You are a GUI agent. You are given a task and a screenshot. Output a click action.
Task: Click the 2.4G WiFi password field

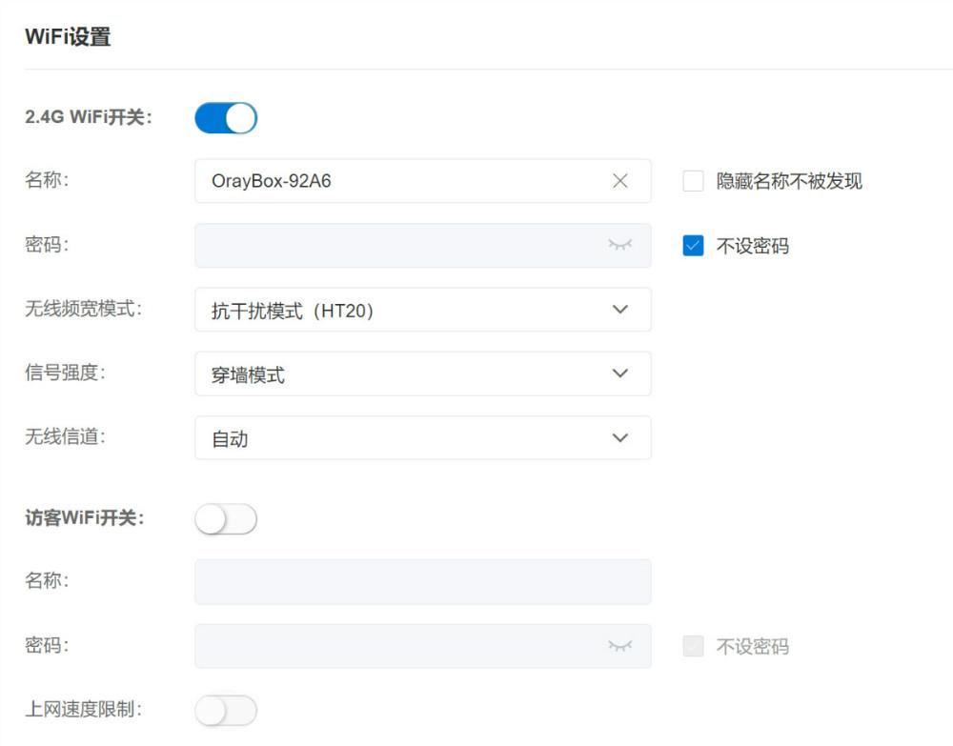400,245
